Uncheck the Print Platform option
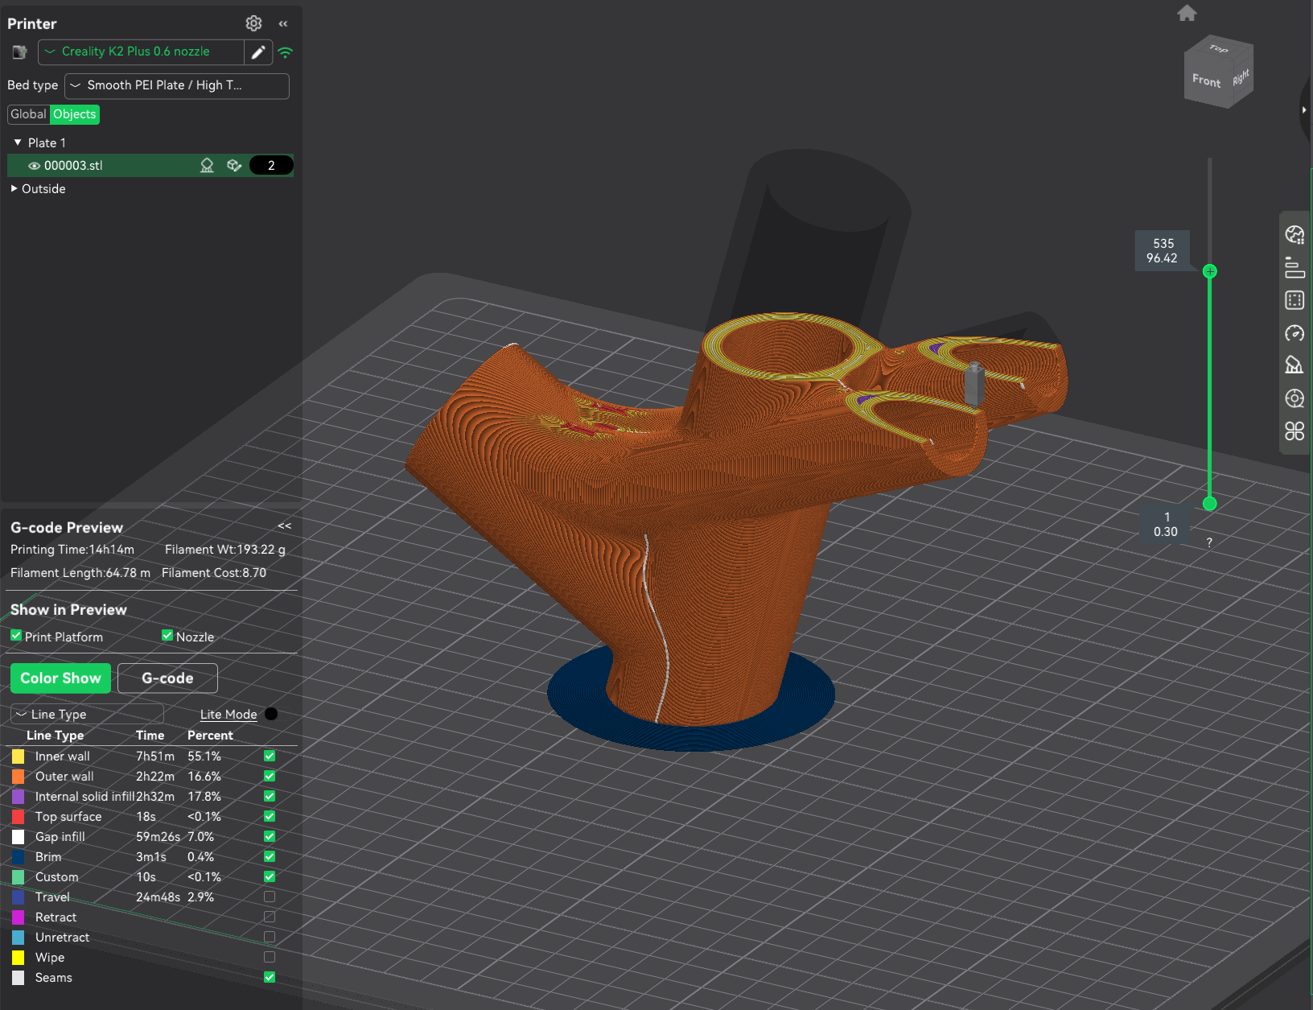 point(15,635)
